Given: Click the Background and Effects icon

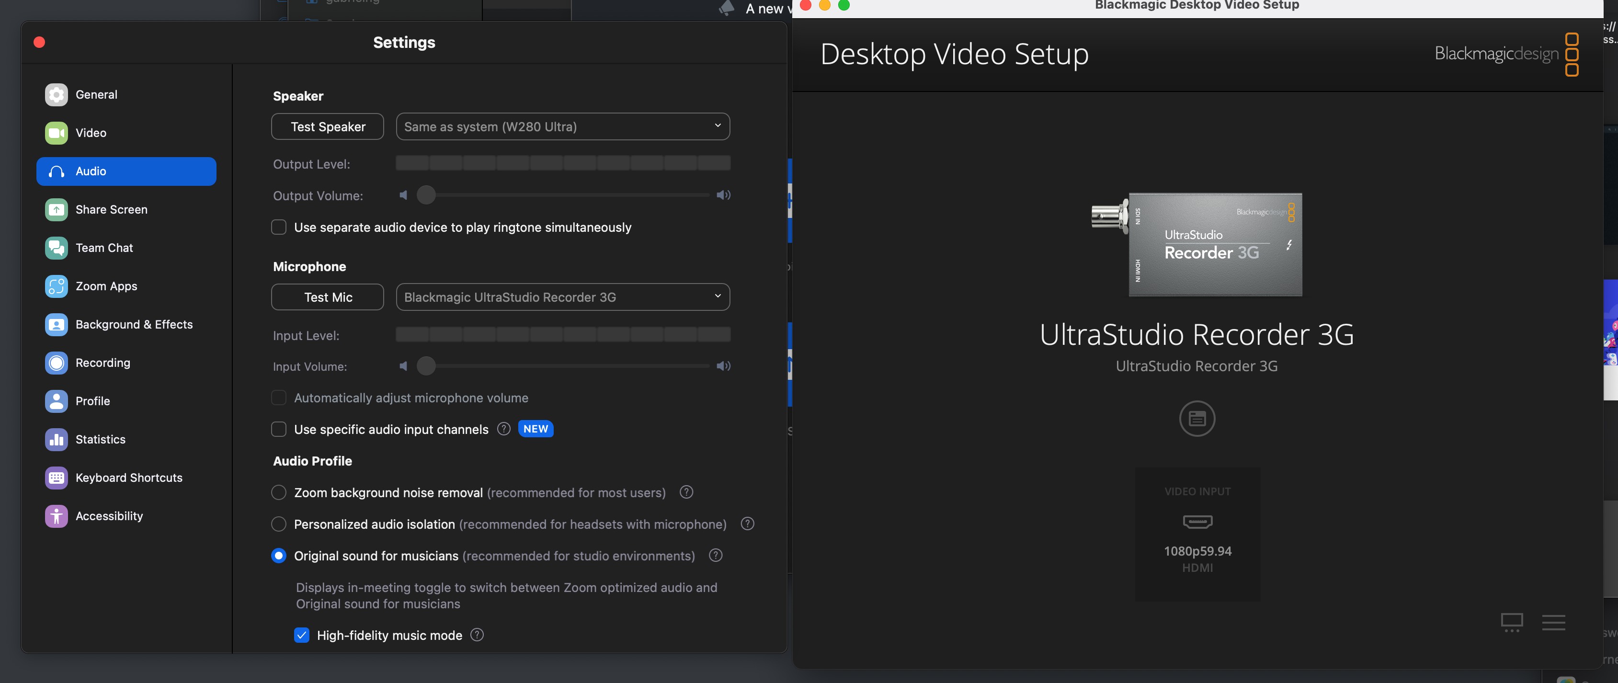Looking at the screenshot, I should coord(56,324).
